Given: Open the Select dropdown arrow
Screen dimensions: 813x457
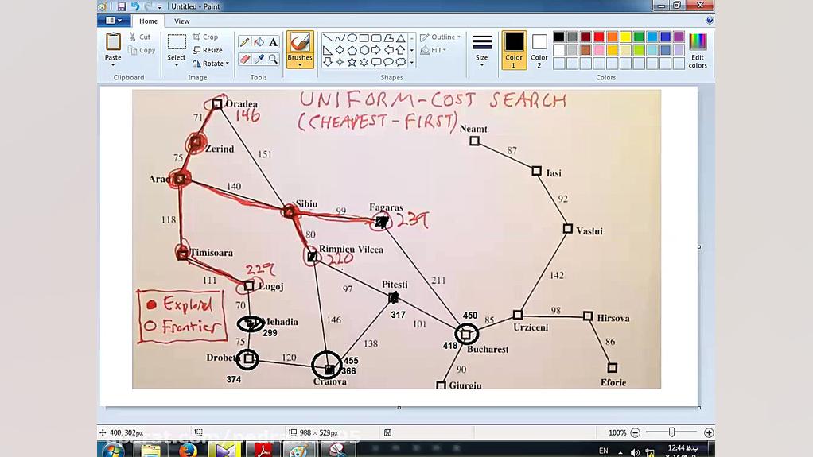Looking at the screenshot, I should 177,64.
